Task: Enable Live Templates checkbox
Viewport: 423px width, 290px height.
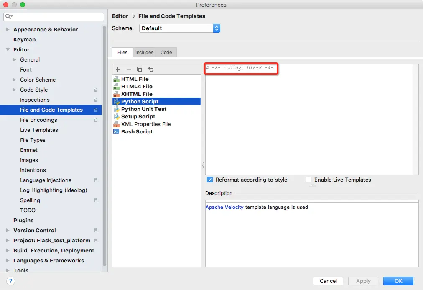Action: (x=308, y=180)
